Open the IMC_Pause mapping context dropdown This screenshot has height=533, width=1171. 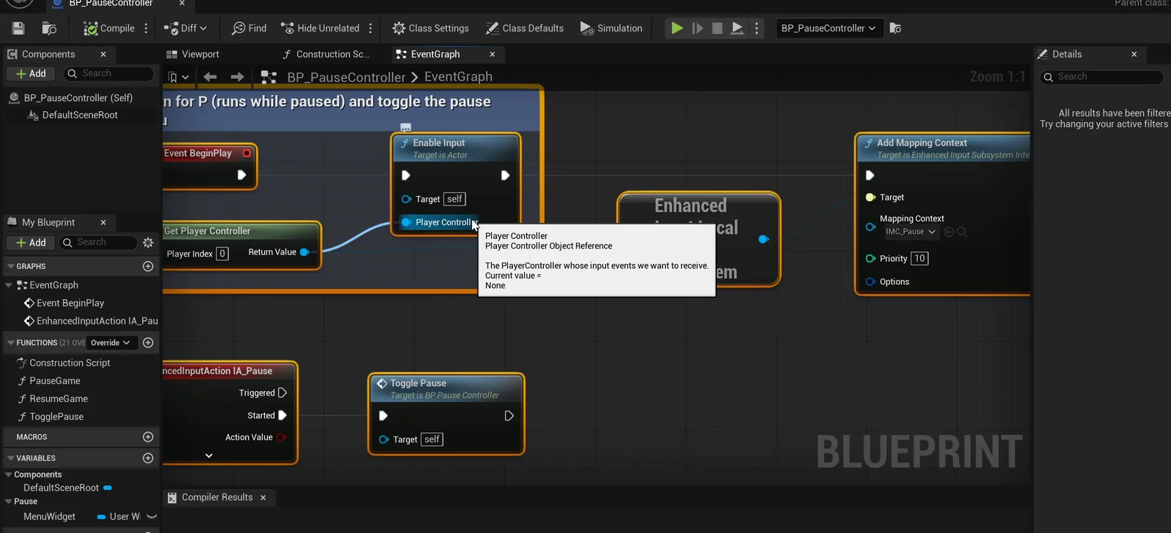[x=910, y=232]
